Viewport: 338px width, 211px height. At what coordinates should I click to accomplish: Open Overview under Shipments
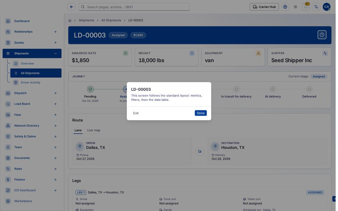pos(36,64)
